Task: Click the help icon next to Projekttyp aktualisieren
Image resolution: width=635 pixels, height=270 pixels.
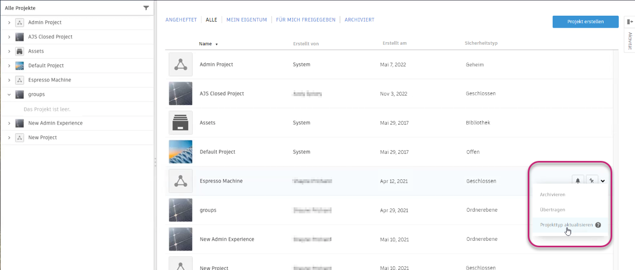Action: (598, 225)
